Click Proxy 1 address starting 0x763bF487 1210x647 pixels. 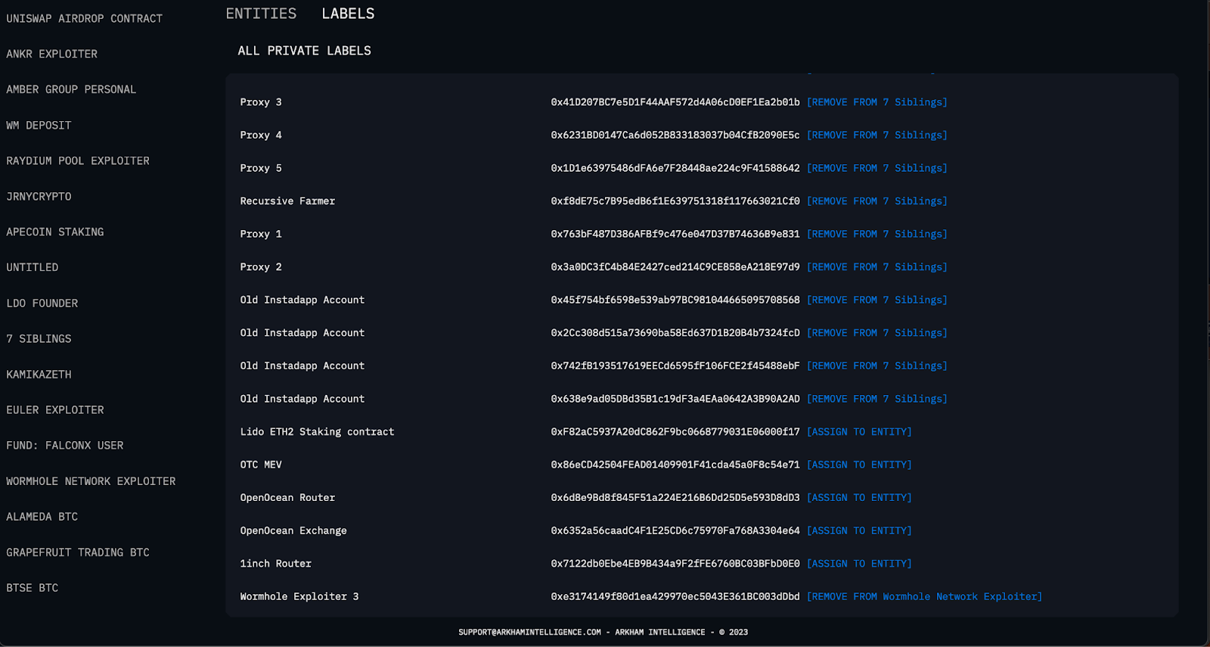pos(675,234)
